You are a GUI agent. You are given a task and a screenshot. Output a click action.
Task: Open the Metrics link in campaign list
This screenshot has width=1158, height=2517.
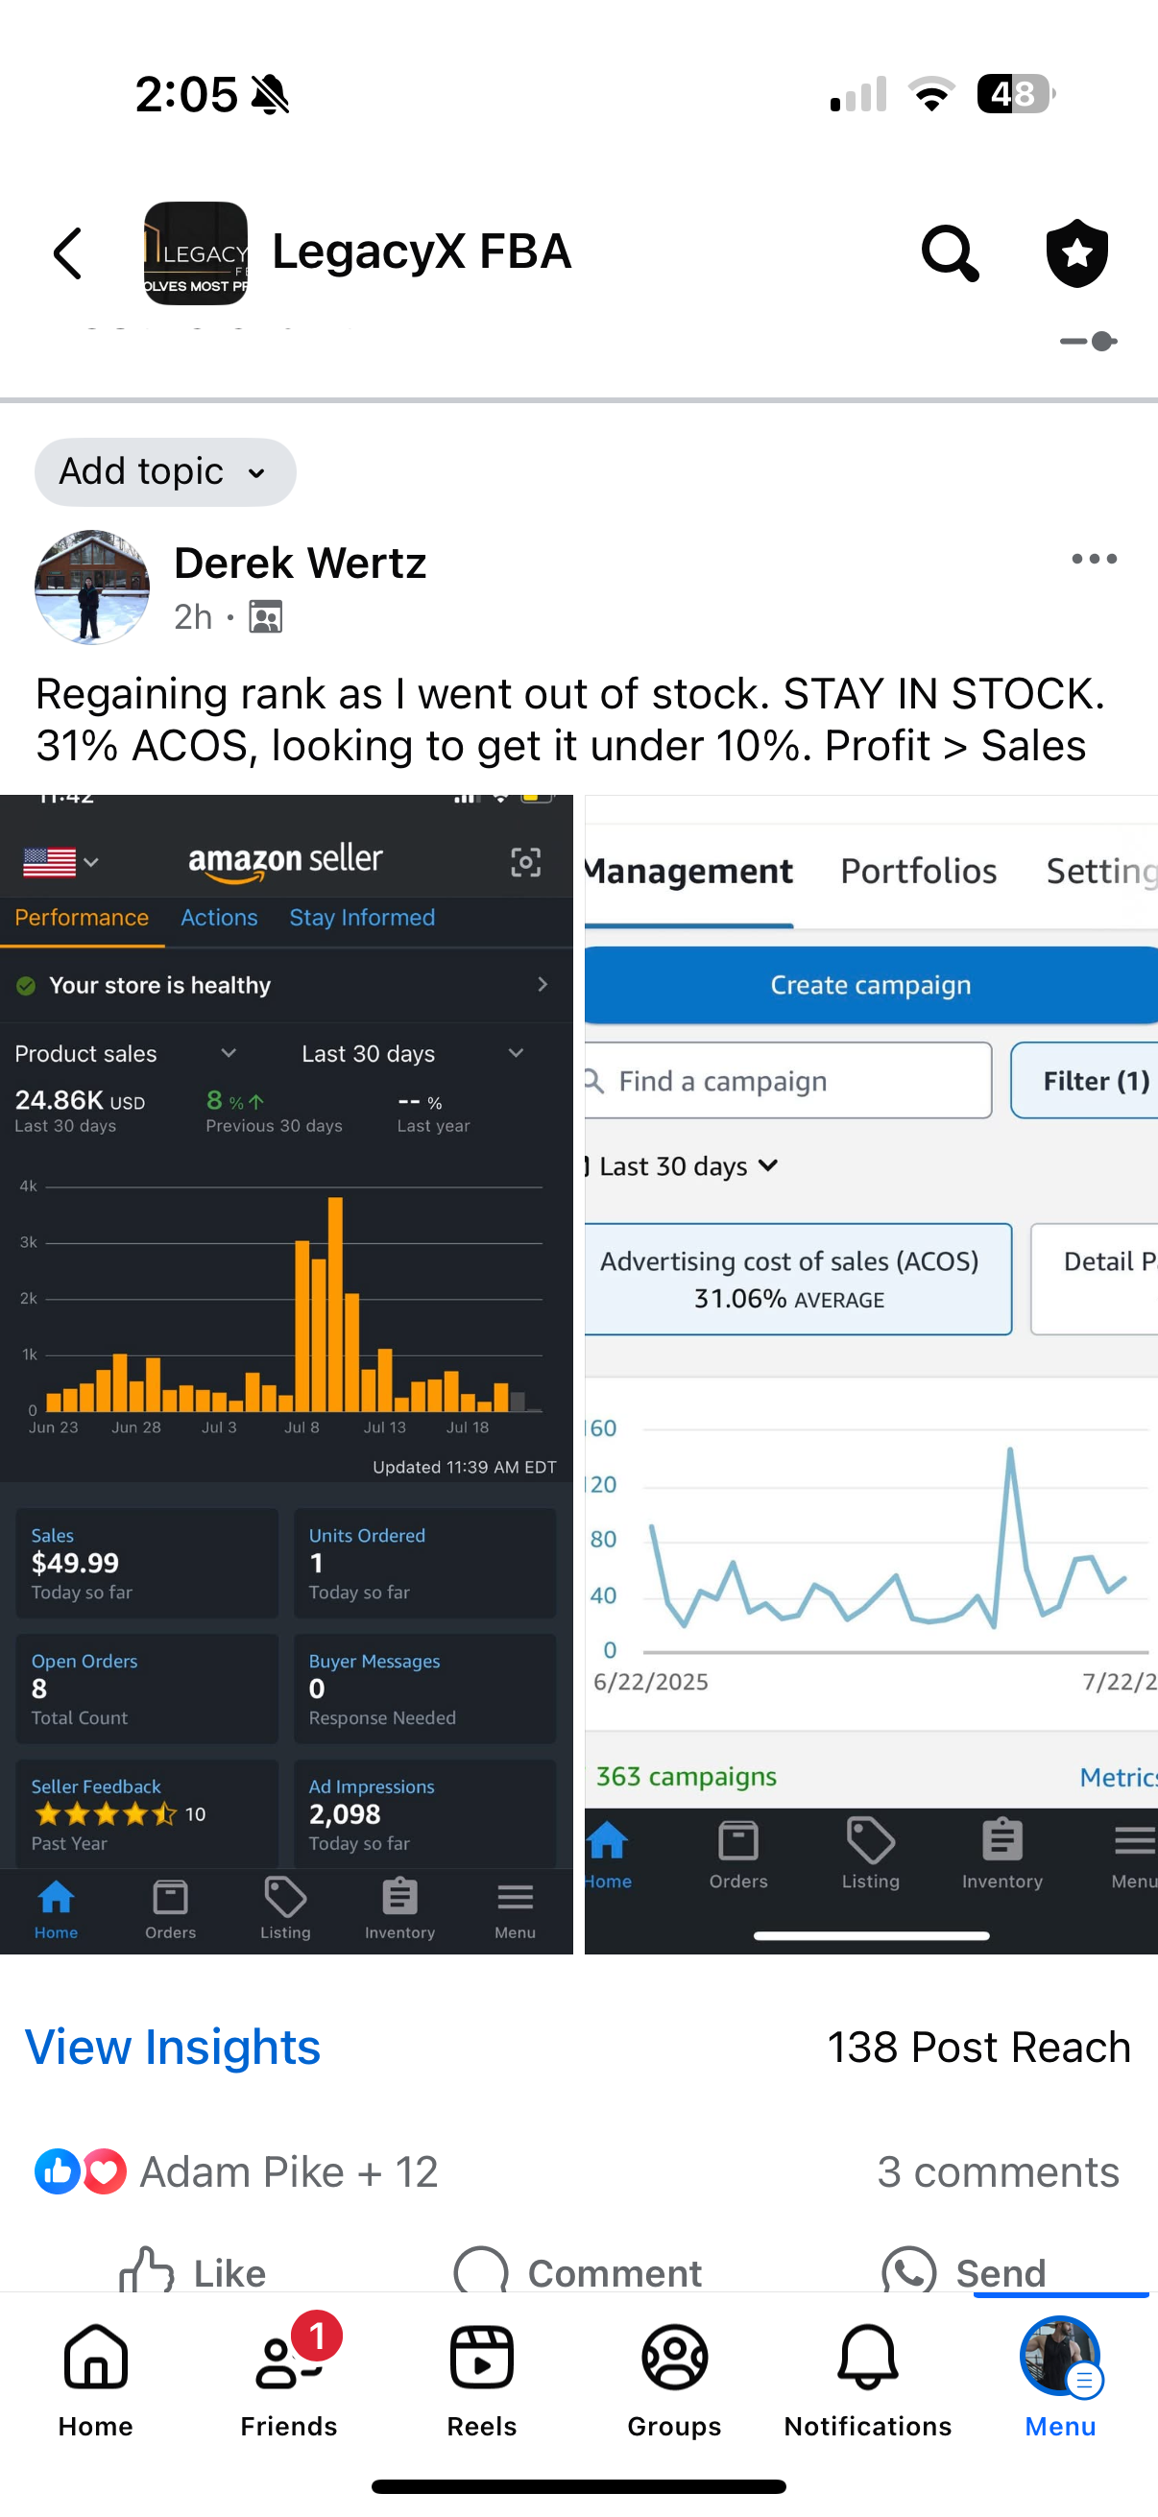pyautogui.click(x=1118, y=1777)
